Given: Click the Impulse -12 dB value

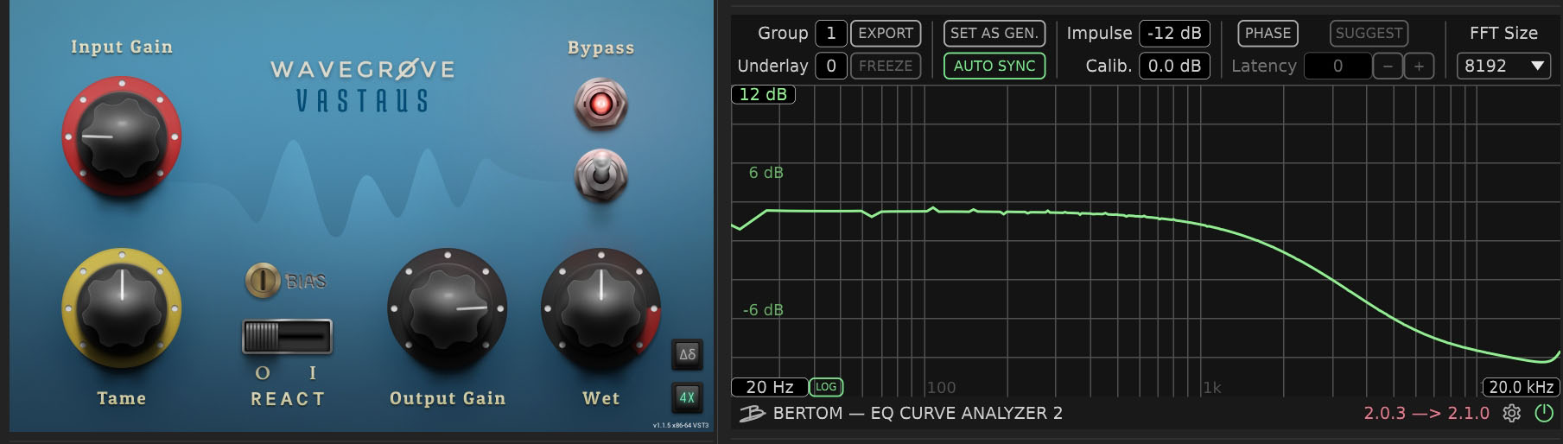Looking at the screenshot, I should [x=1174, y=33].
